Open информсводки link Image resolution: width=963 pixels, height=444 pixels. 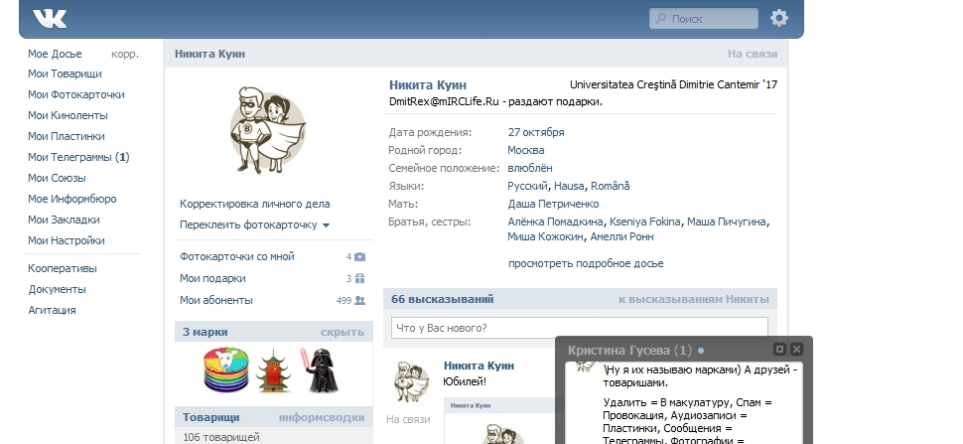tap(322, 417)
